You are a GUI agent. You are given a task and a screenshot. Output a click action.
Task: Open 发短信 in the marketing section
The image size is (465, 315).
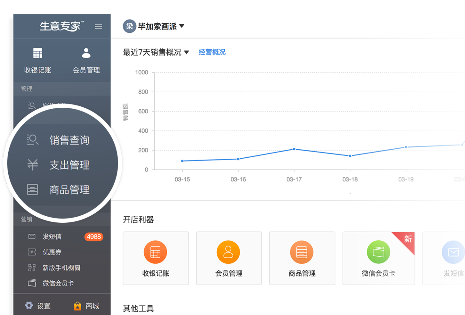[52, 236]
